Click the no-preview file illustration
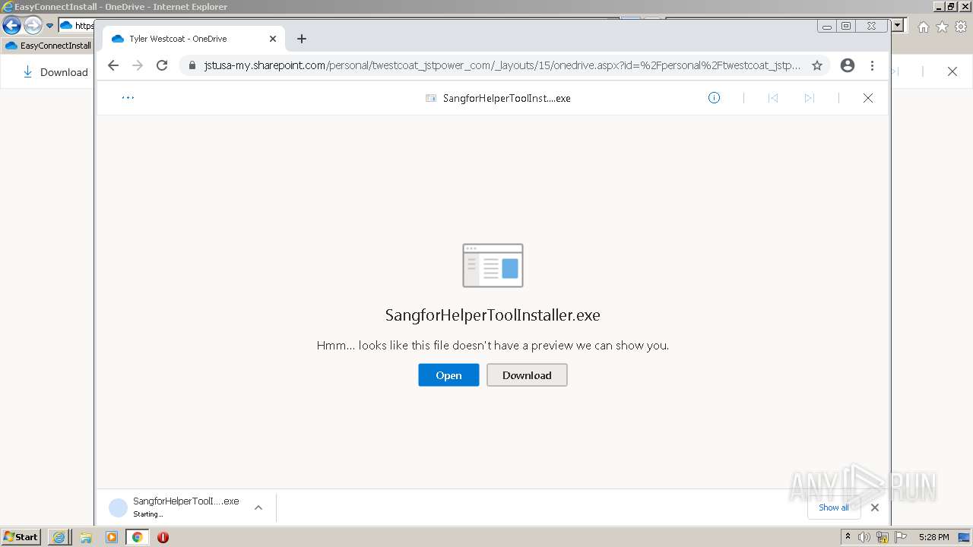Viewport: 973px width, 547px height. coord(493,265)
